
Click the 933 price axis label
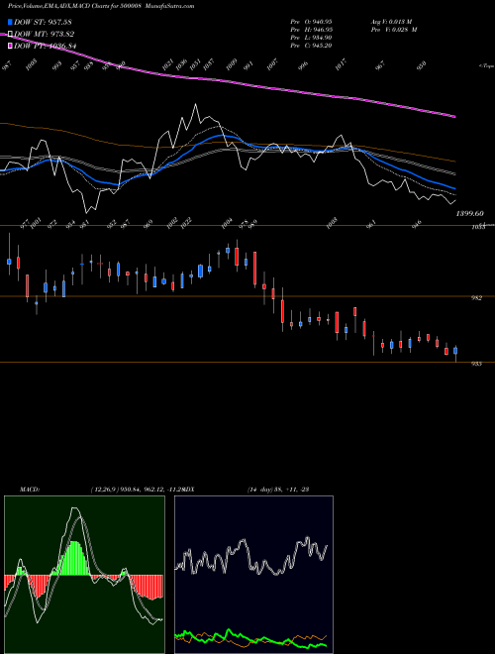coord(476,364)
